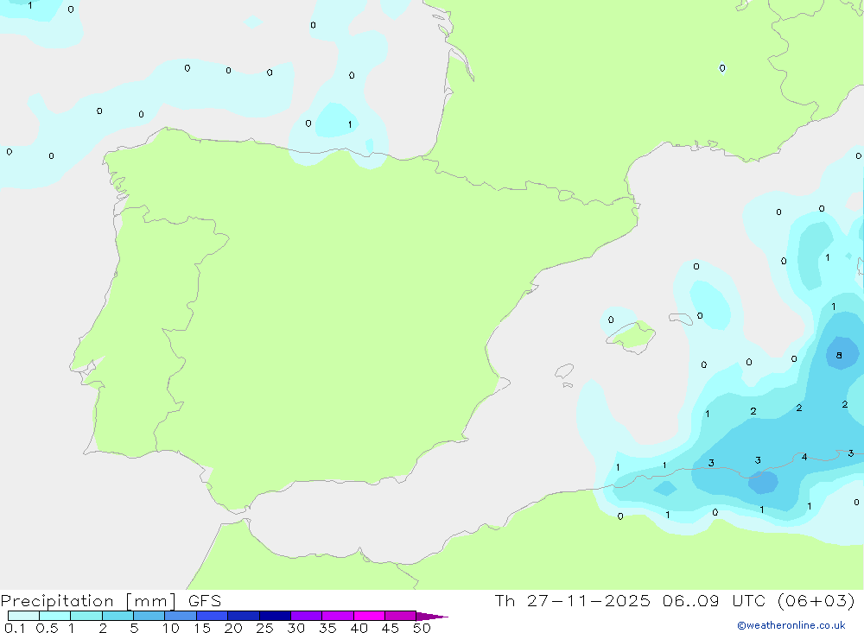
Task: Click the 0.5–1 mm legend swatch
Action: (x=54, y=616)
